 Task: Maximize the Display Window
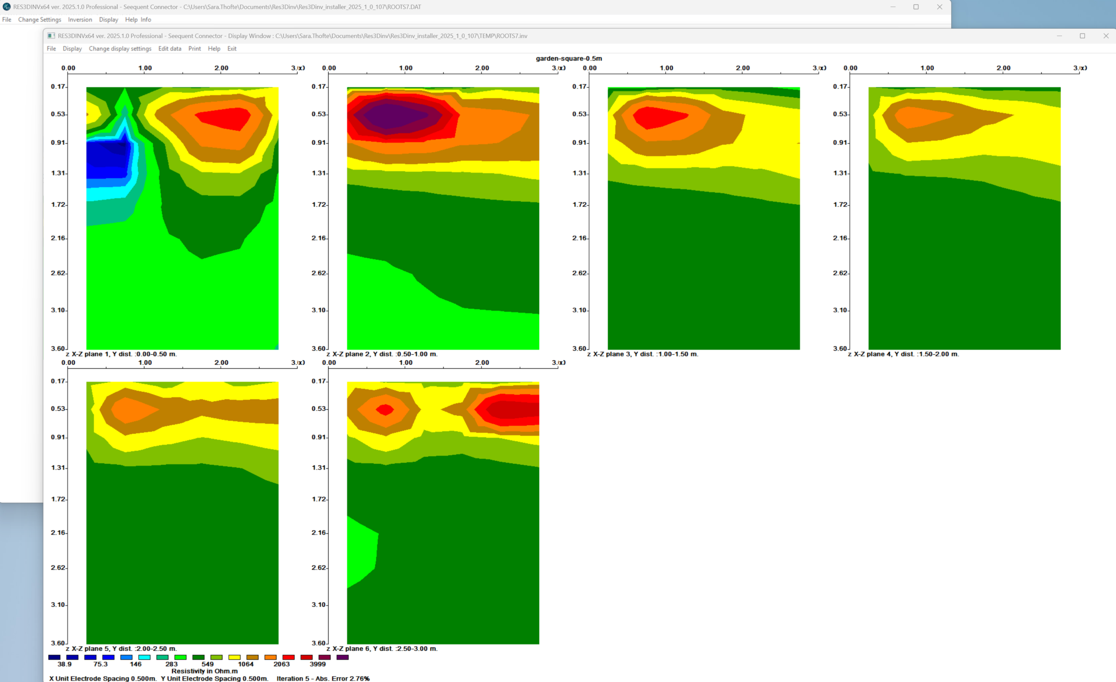[1082, 36]
